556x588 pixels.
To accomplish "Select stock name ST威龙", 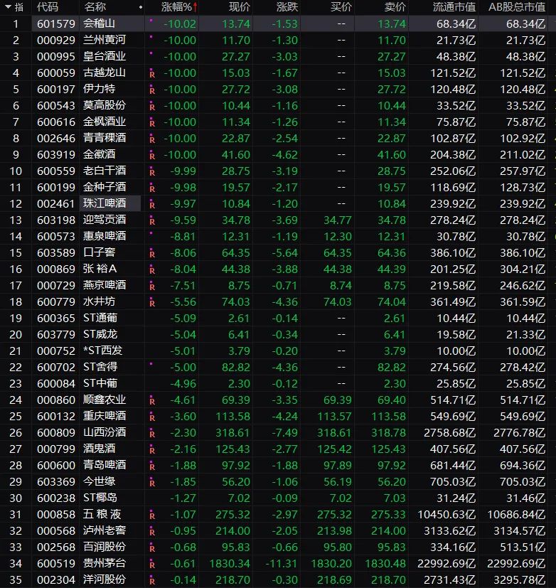I will click(x=100, y=334).
